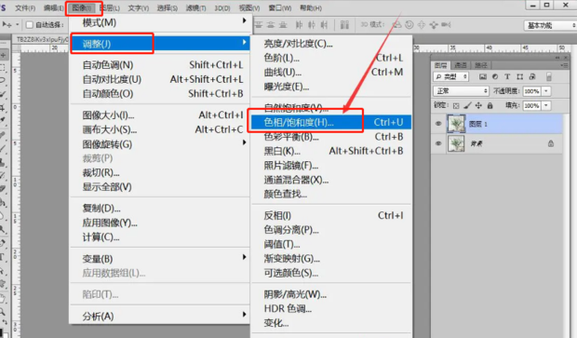The height and width of the screenshot is (338, 577).
Task: Filter layers by type (T) icon
Action: [x=507, y=76]
